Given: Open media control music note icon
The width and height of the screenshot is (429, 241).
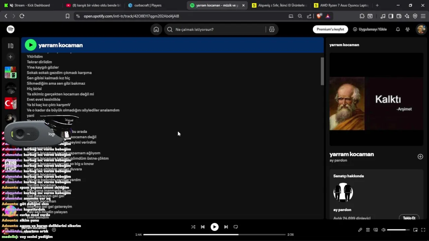Looking at the screenshot, I should pyautogui.click(x=383, y=16).
